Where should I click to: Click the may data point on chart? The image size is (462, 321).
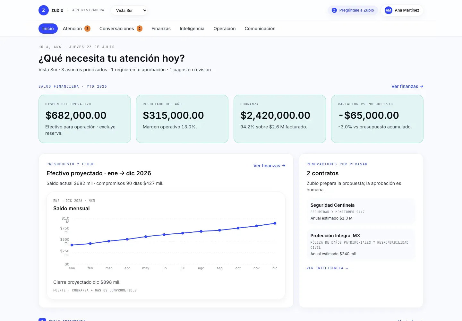(x=146, y=237)
